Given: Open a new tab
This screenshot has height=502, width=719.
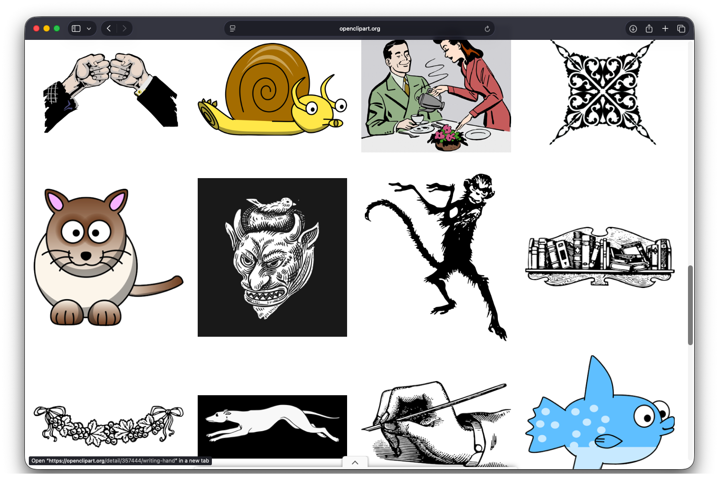Looking at the screenshot, I should coord(665,28).
